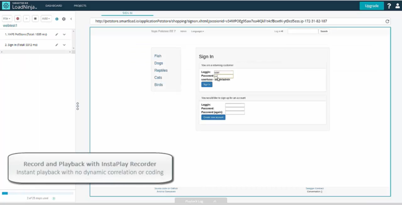Click the Source code on GitHub link
The height and width of the screenshot is (205, 402).
tap(166, 188)
